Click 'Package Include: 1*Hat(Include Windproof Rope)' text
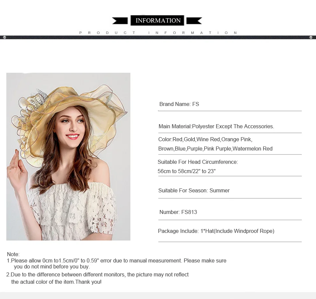 (216, 231)
